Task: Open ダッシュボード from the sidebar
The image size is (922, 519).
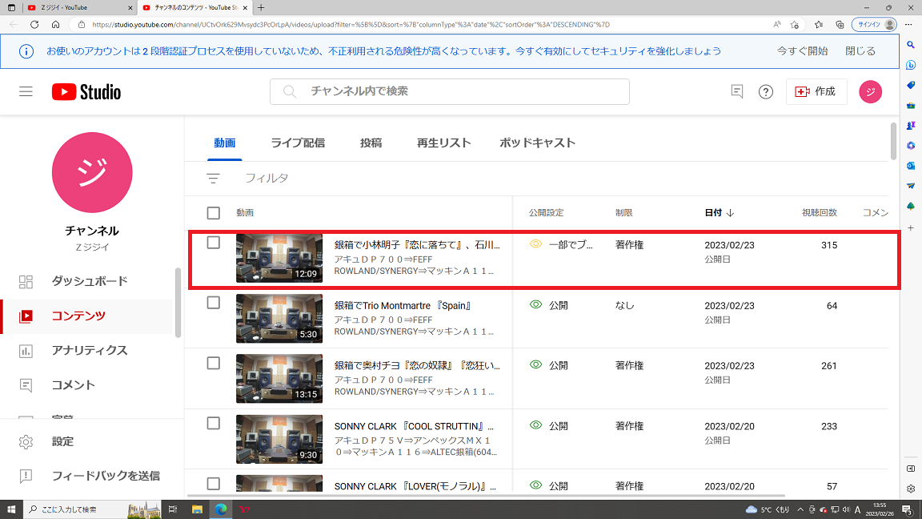Action: tap(90, 281)
